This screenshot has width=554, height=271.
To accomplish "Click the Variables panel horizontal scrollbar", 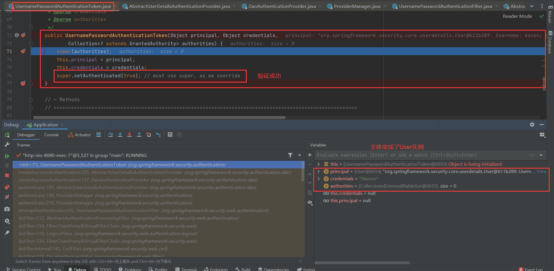I will tap(362, 263).
